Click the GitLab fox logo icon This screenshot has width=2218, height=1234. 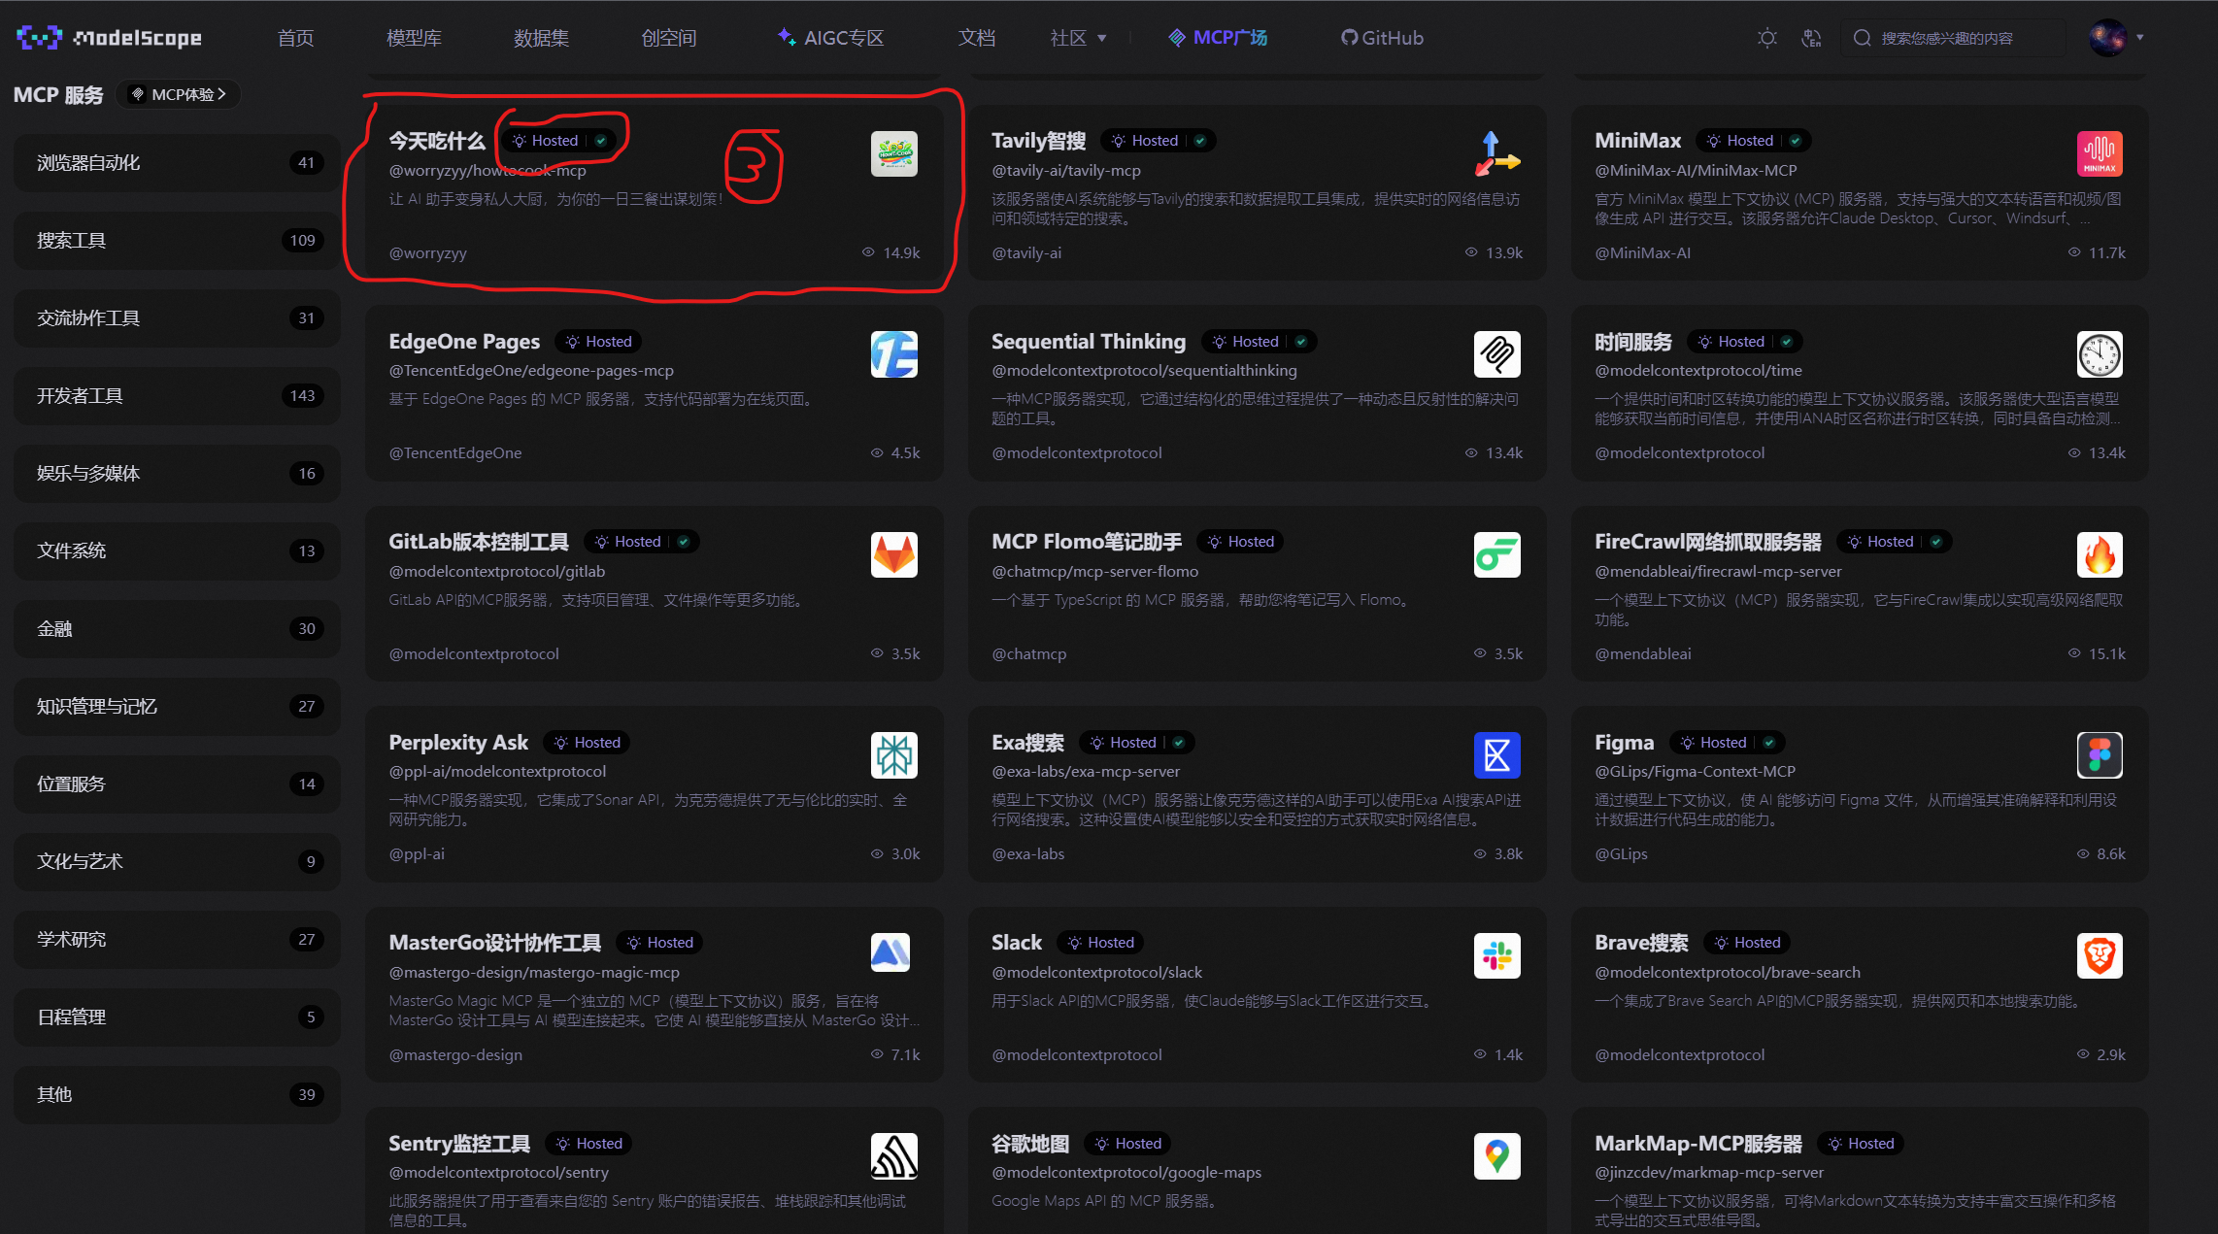tap(893, 554)
